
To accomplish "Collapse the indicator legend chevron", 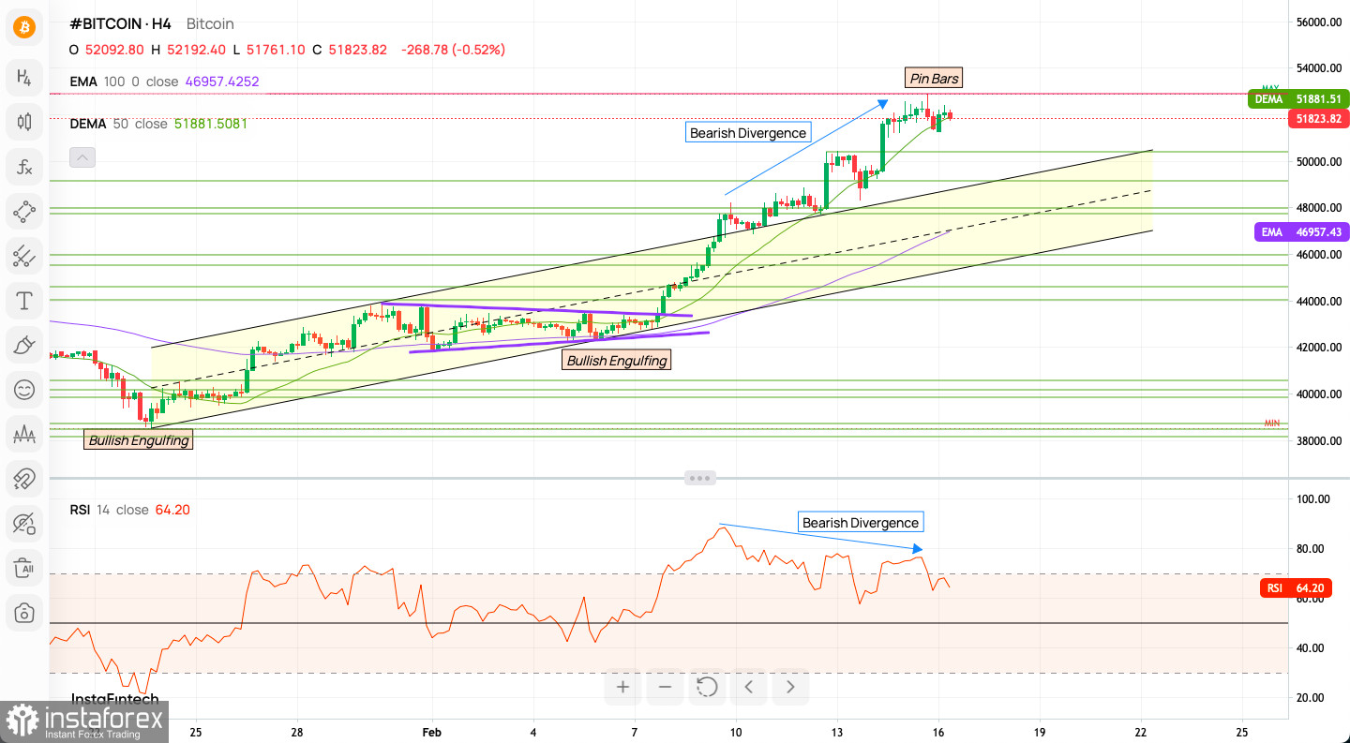I will [x=82, y=157].
